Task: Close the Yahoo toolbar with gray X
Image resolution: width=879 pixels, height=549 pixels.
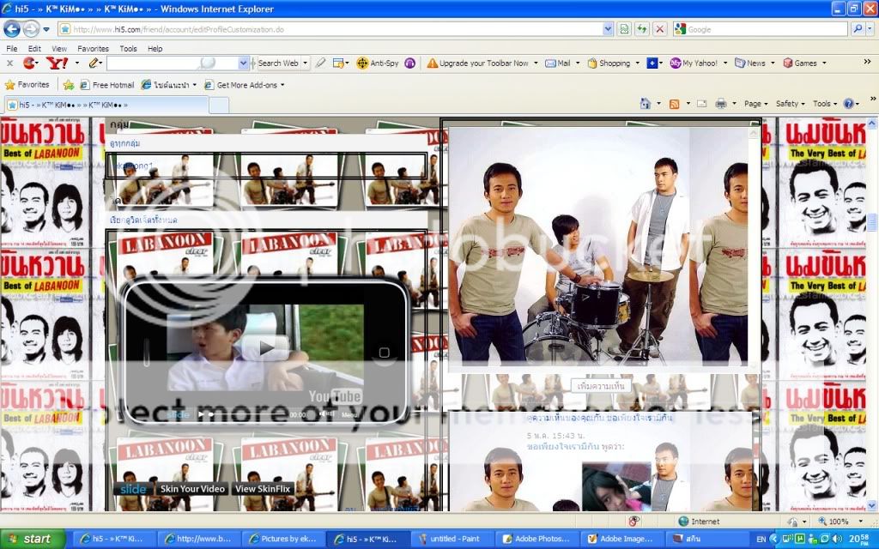Action: (9, 63)
